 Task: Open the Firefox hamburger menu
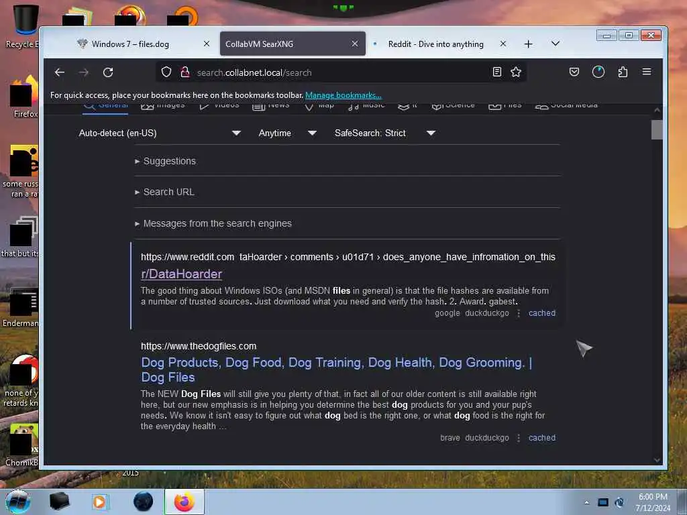[647, 72]
